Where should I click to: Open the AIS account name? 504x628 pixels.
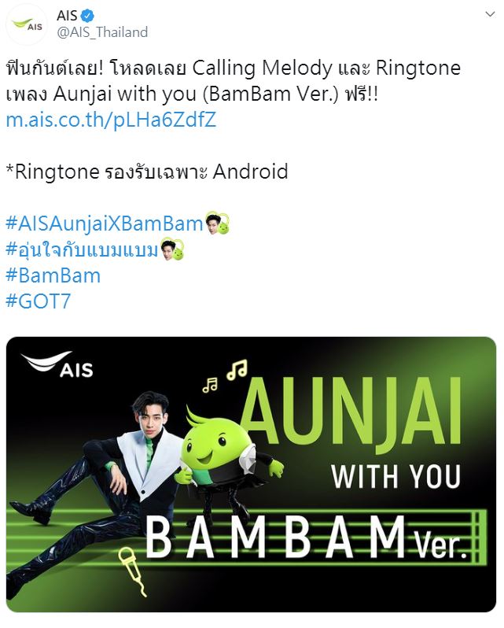[x=67, y=16]
